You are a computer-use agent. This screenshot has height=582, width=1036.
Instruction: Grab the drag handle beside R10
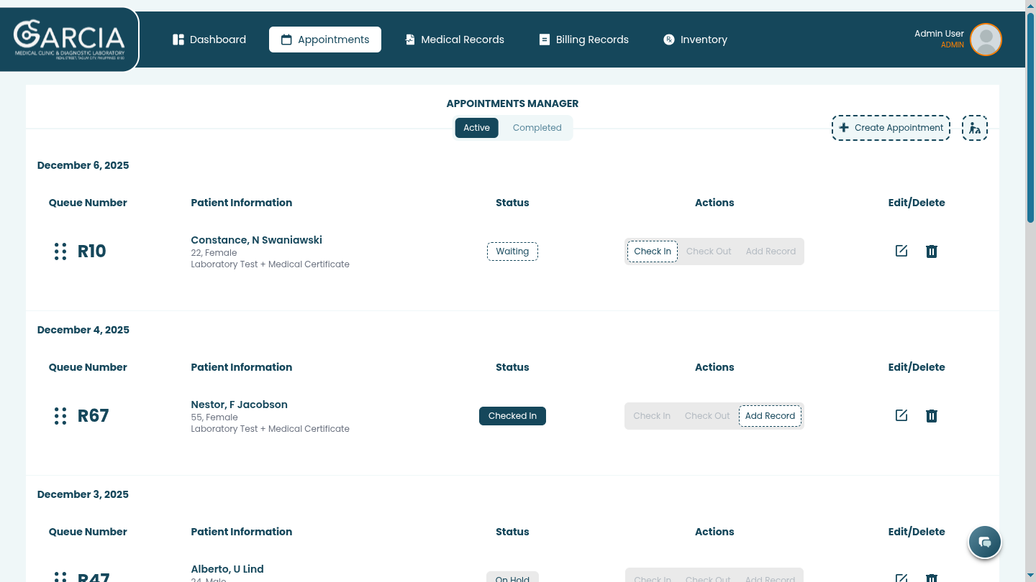(x=60, y=251)
